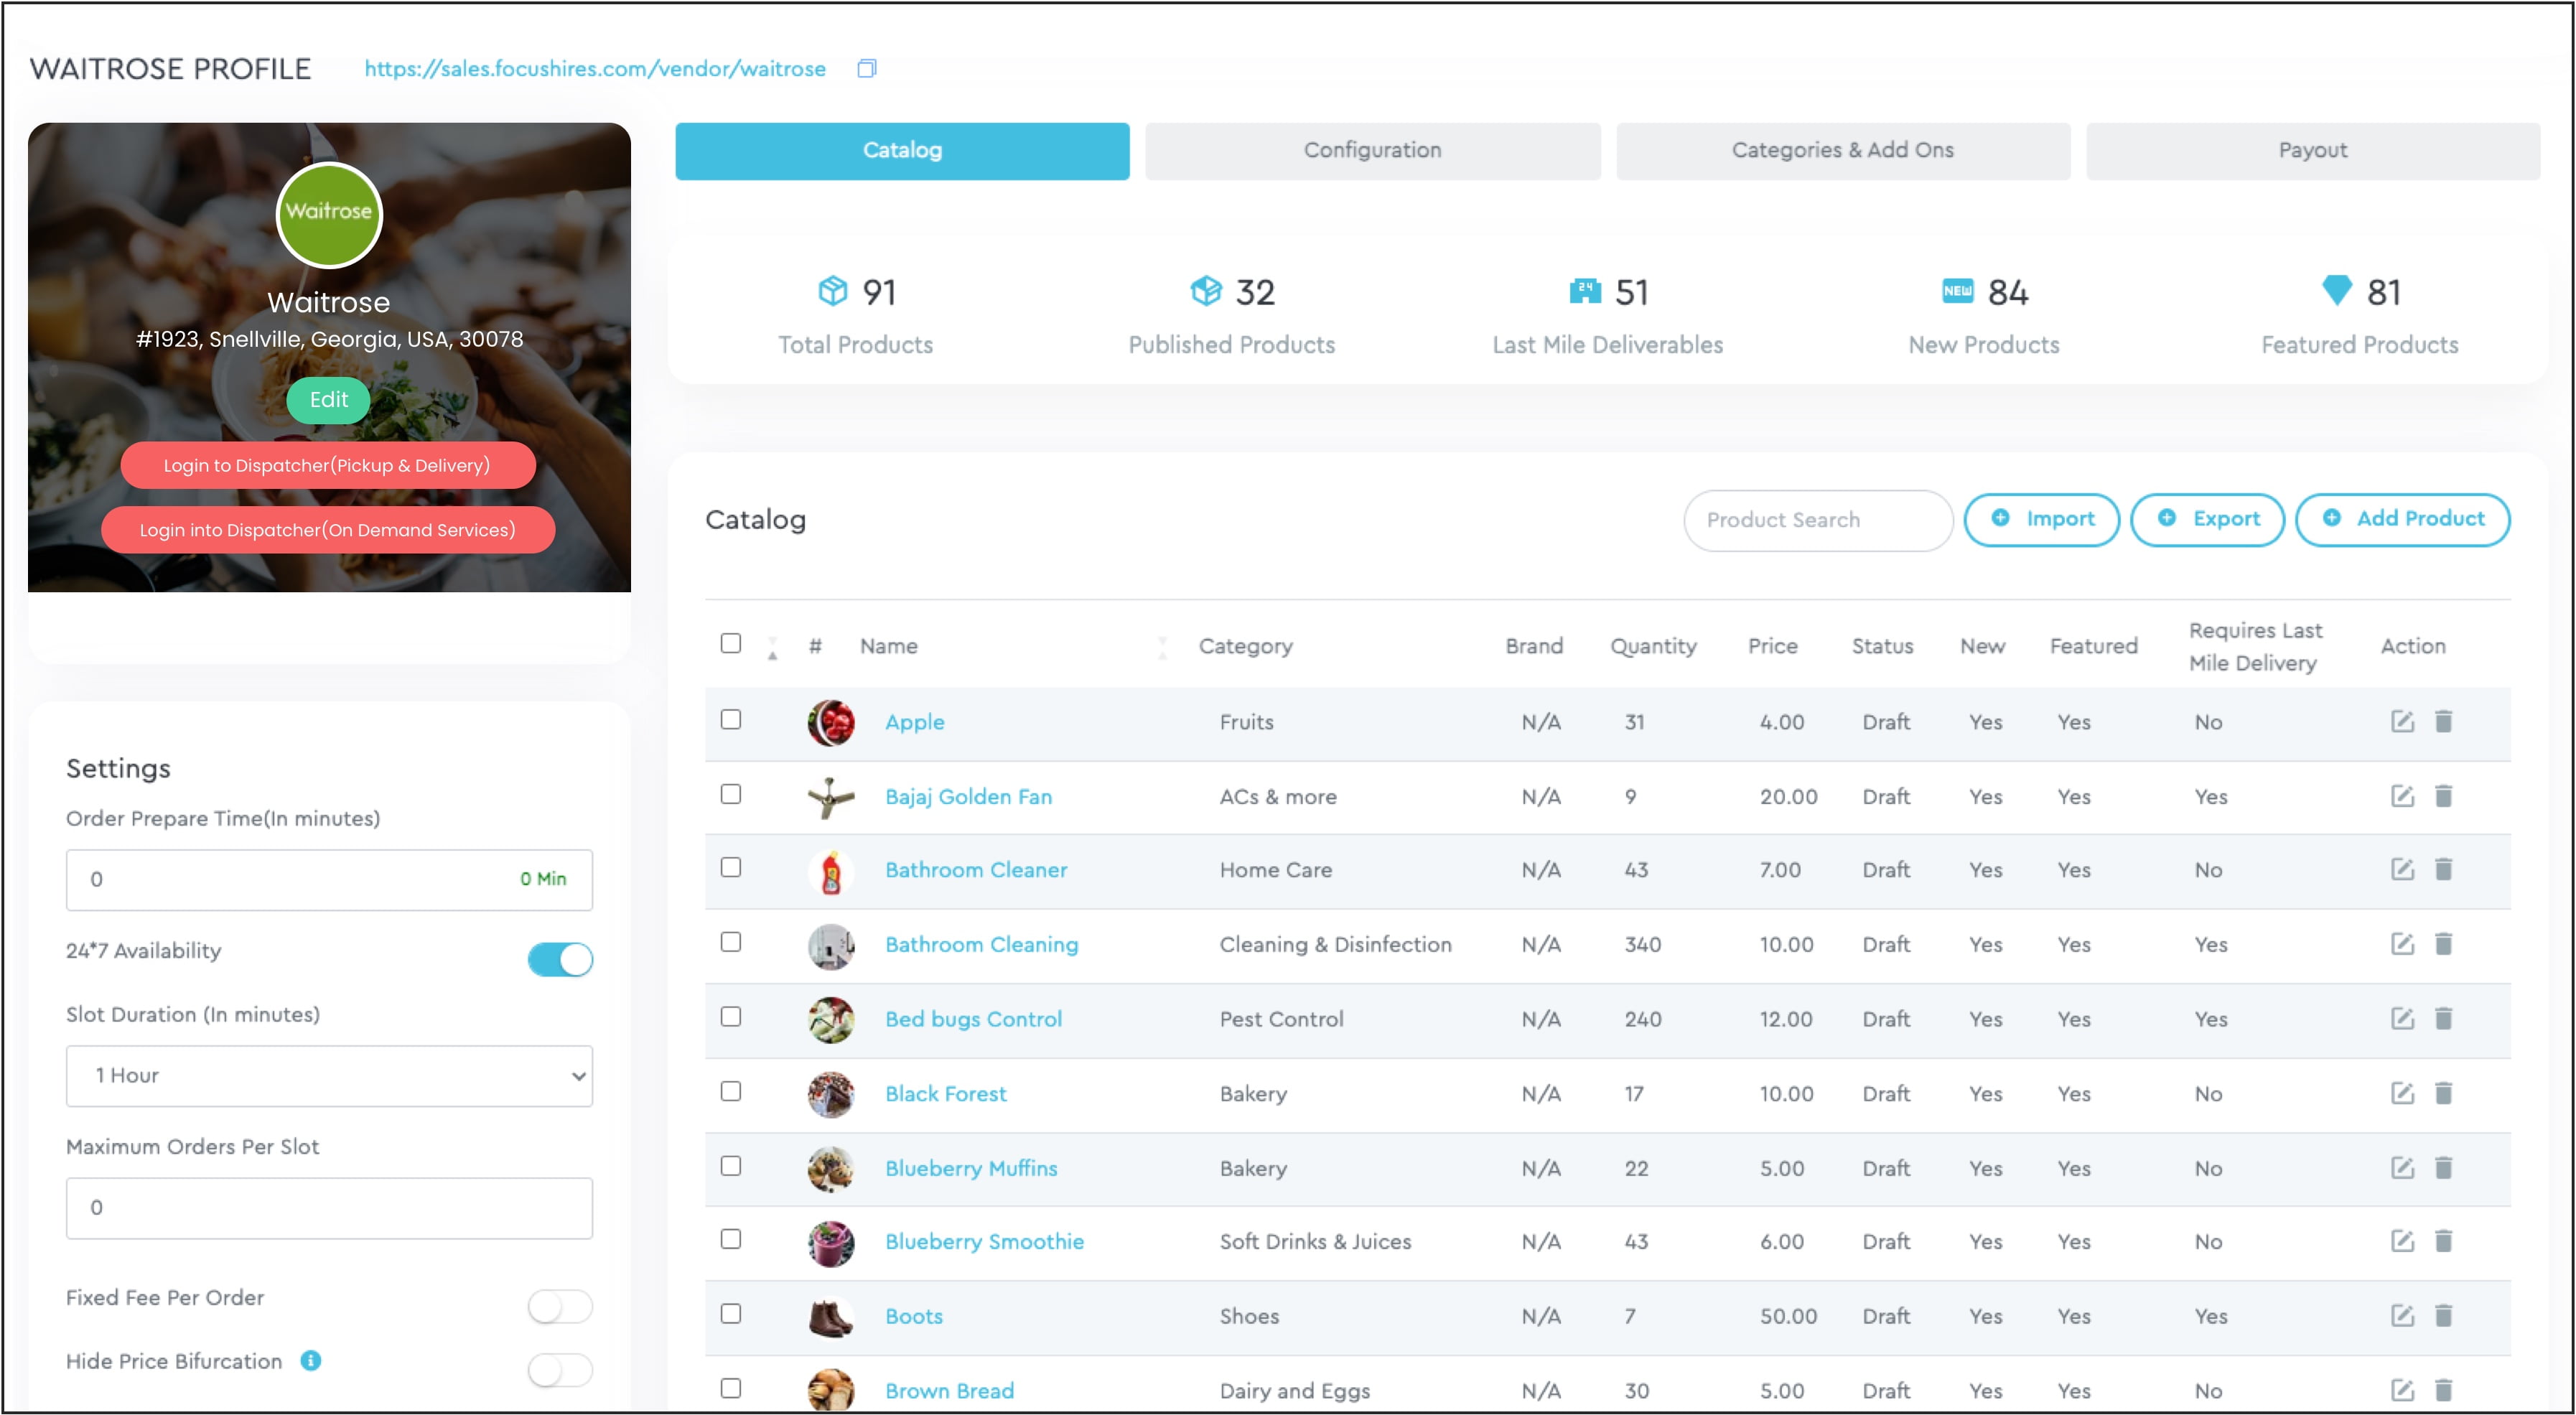Click trash icon for Boots row
This screenshot has width=2576, height=1415.
2443,1315
